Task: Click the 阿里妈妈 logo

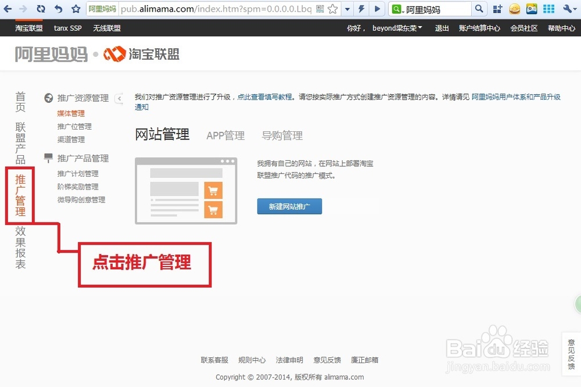Action: pyautogui.click(x=51, y=54)
